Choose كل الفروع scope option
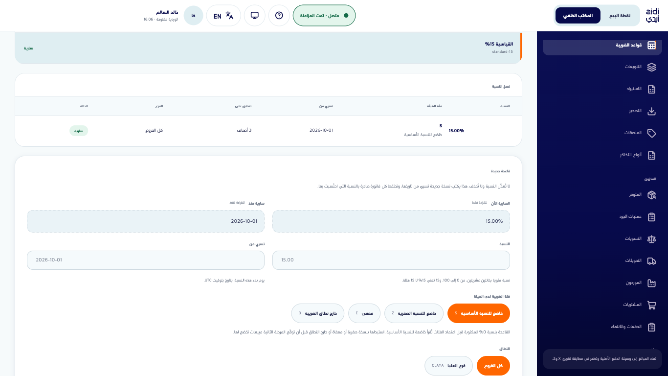668x376 pixels. click(493, 366)
